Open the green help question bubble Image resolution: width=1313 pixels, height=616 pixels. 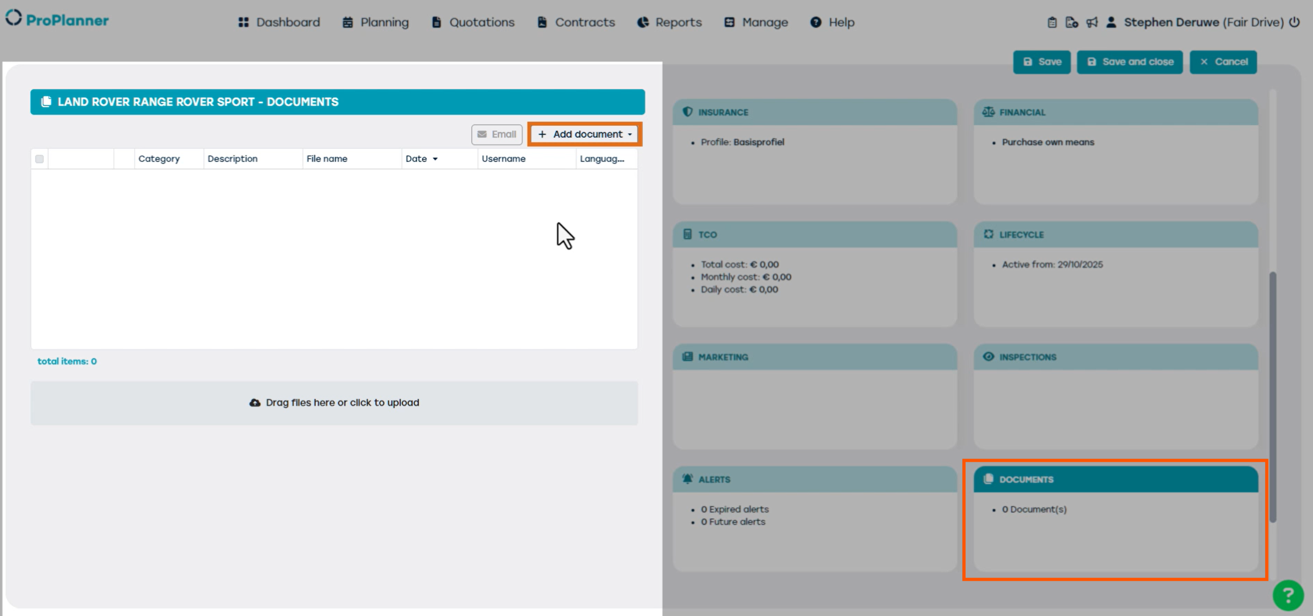coord(1288,595)
